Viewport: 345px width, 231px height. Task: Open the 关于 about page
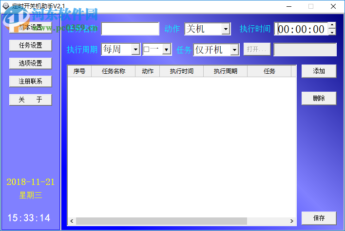[x=30, y=99]
